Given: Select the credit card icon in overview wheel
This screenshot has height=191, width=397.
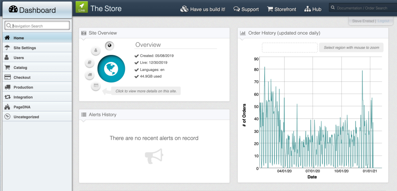Looking at the screenshot, I should [96, 86].
